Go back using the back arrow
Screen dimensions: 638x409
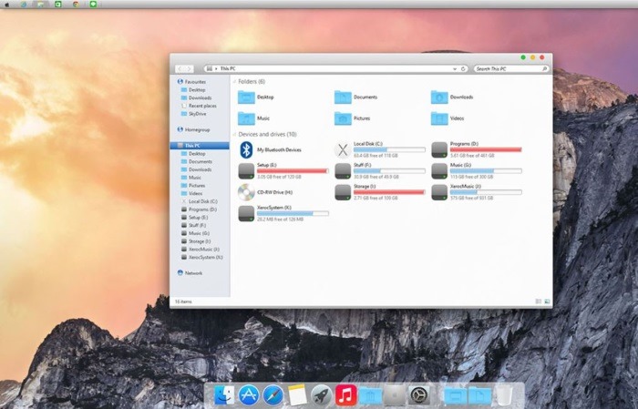pyautogui.click(x=180, y=68)
